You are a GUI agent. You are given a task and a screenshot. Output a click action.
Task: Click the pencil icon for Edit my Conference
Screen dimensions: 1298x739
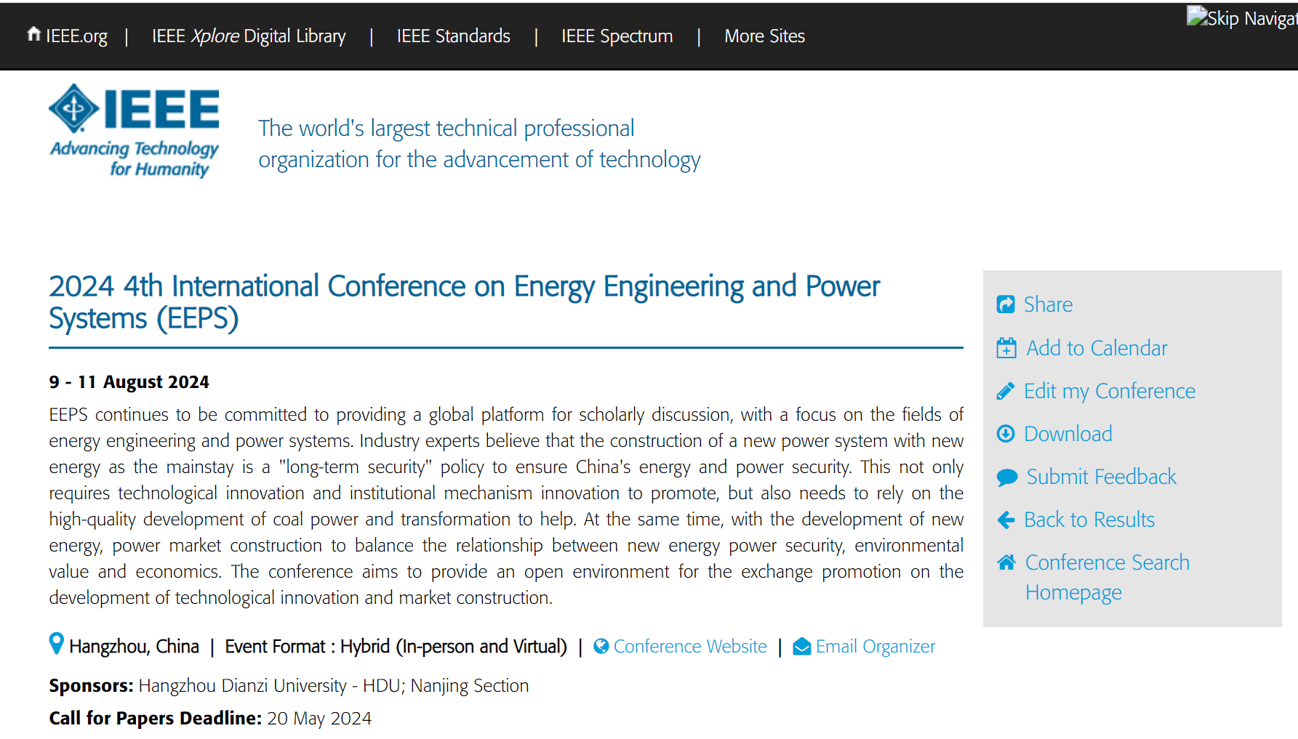pyautogui.click(x=1006, y=391)
